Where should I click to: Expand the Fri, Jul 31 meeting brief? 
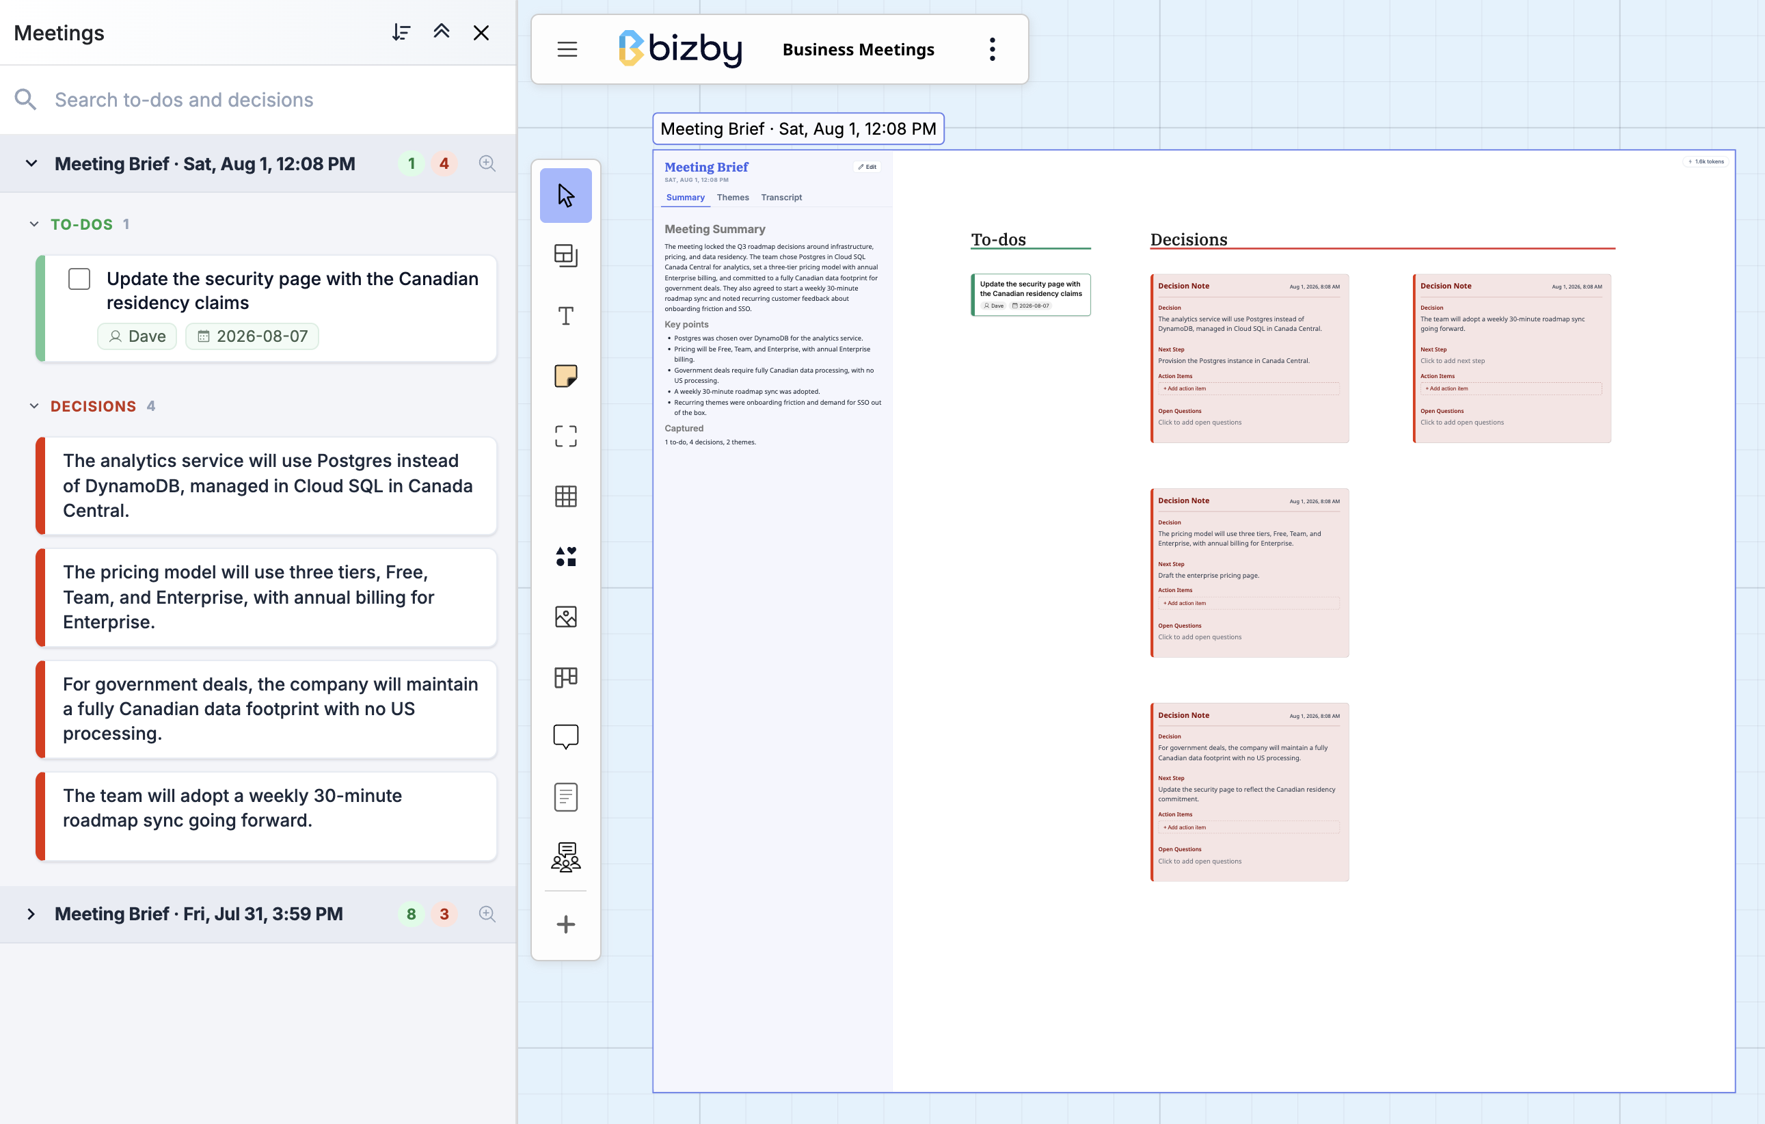click(x=31, y=913)
